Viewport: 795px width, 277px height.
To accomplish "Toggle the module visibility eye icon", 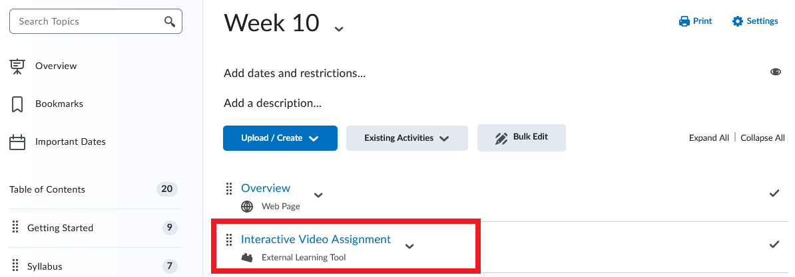I will click(775, 72).
